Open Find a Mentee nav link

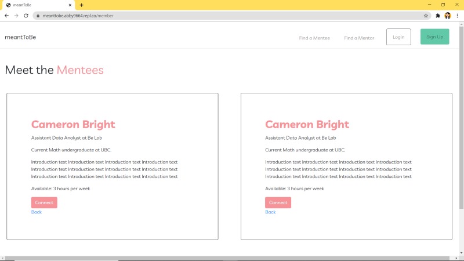pyautogui.click(x=314, y=38)
